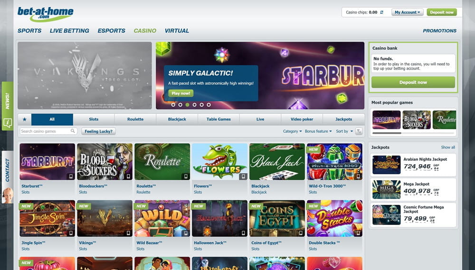
Task: Click the mobile icon on Starburst tile
Action: pyautogui.click(x=71, y=176)
